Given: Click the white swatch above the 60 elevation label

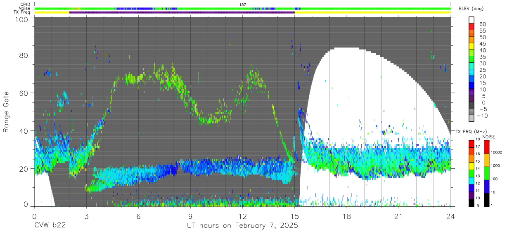Looking at the screenshot, I should pos(471,20).
